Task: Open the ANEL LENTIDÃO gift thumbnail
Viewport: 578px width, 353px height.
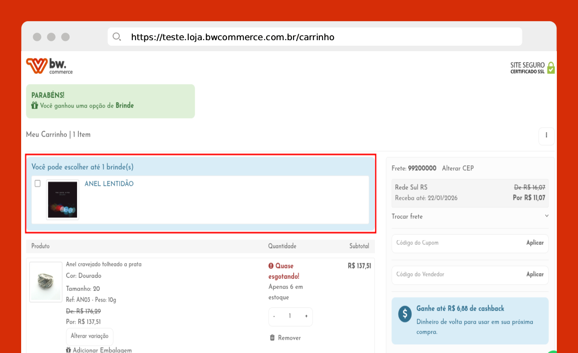Action: [x=63, y=200]
